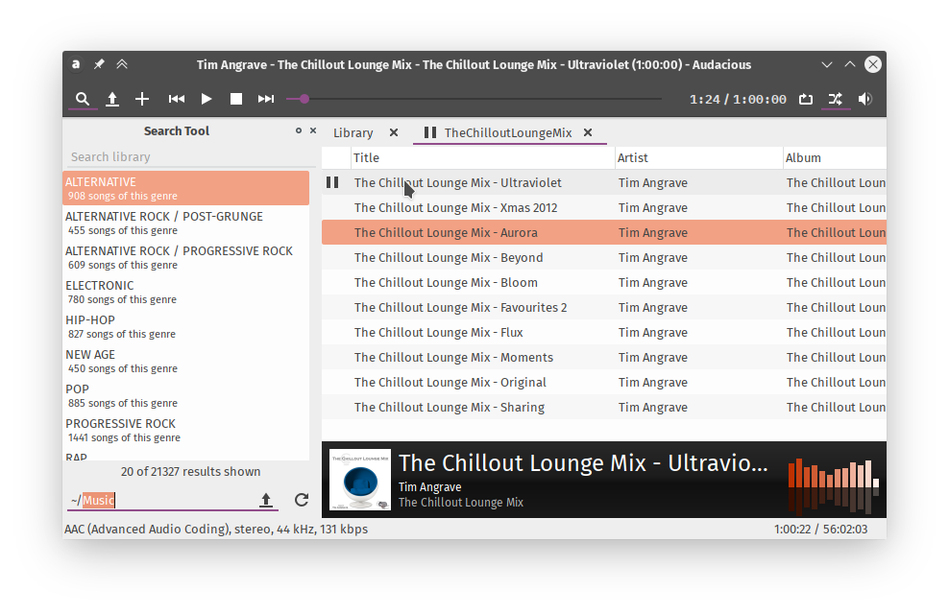The width and height of the screenshot is (949, 613).
Task: Maximize window with the chevron-up button
Action: click(850, 64)
